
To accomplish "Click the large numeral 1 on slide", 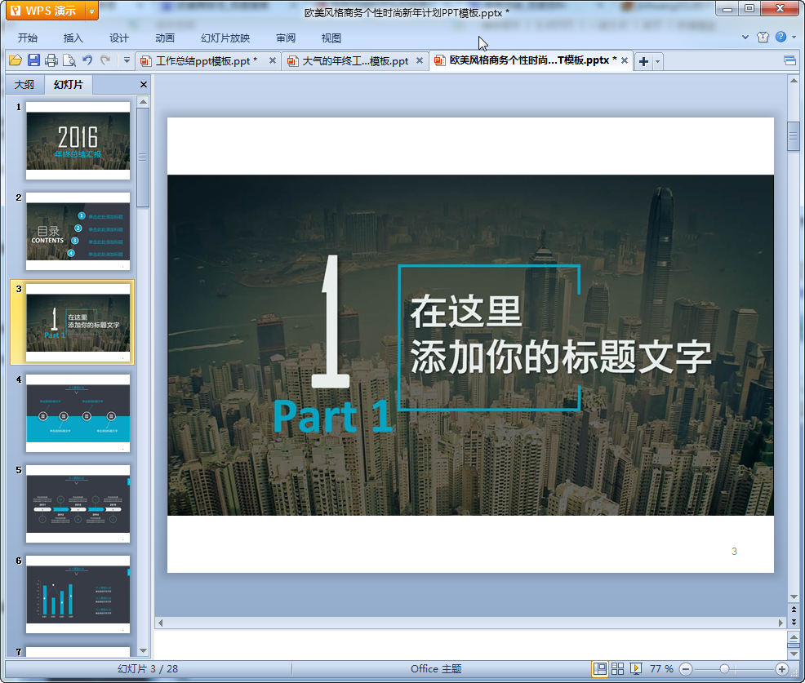I will tap(331, 322).
